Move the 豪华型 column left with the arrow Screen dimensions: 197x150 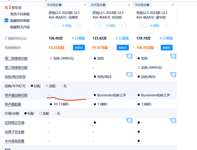click(x=143, y=26)
